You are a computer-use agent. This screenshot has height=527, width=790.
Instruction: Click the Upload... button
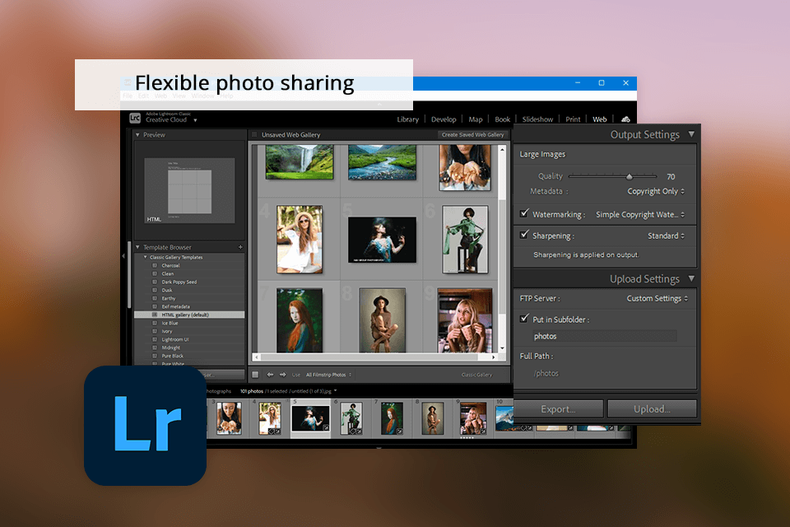coord(652,409)
